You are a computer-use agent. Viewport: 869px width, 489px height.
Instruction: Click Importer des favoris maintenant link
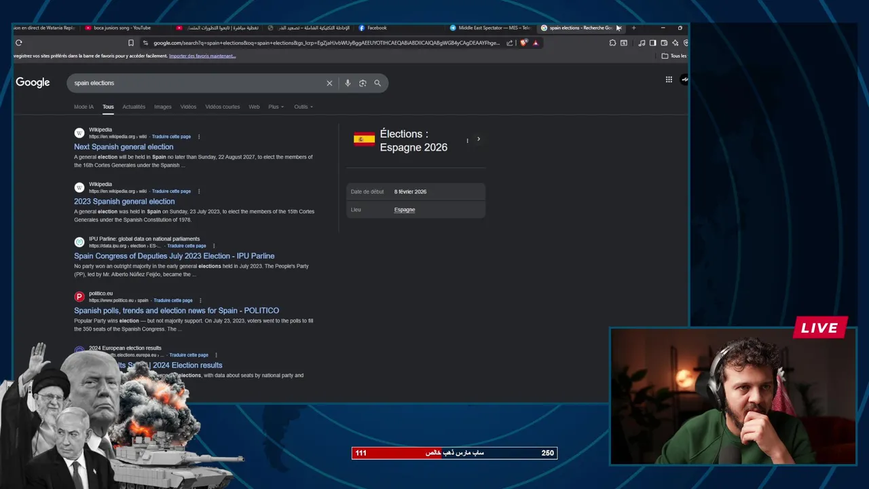tap(202, 56)
